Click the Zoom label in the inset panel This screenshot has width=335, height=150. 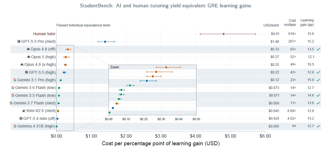pos(115,67)
